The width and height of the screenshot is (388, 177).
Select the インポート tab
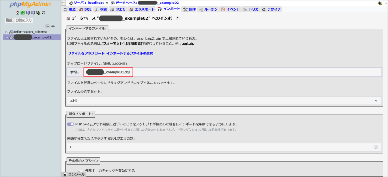pos(169,9)
